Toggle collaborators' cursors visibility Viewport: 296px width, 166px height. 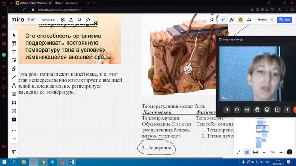click(223, 19)
